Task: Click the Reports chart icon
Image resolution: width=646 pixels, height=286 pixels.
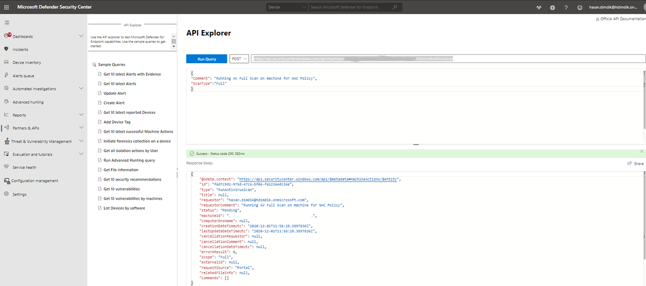Action: [7, 115]
